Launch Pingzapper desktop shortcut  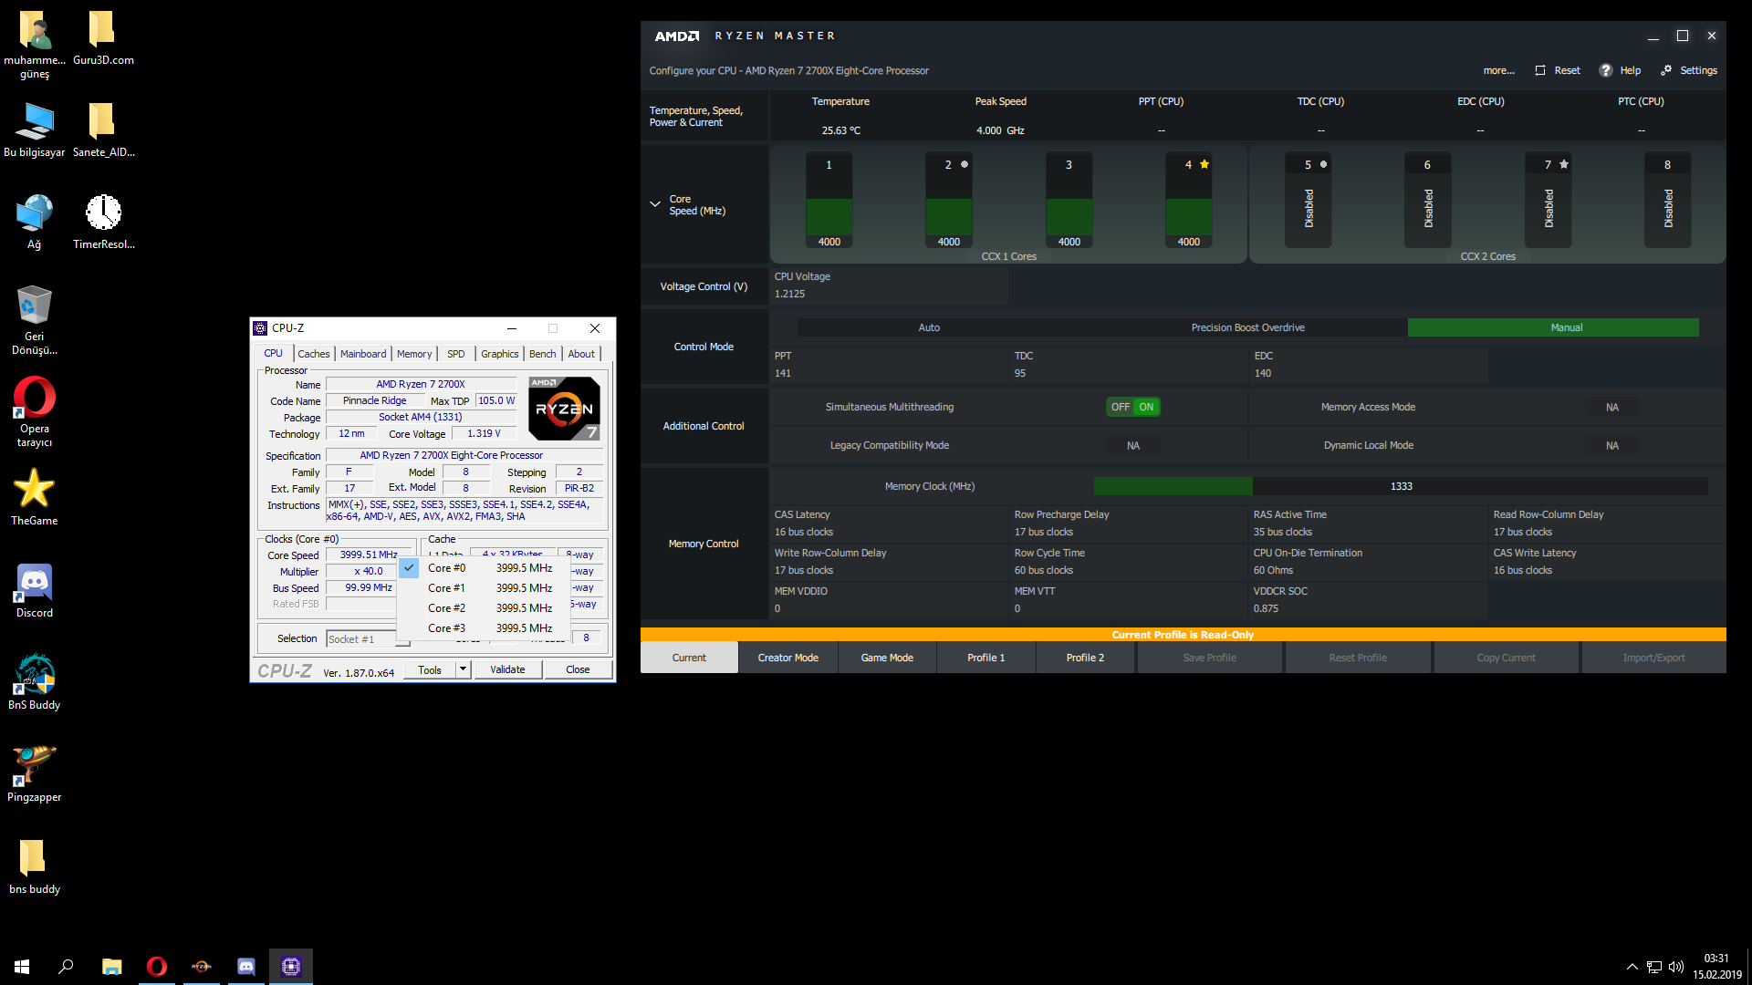click(35, 775)
